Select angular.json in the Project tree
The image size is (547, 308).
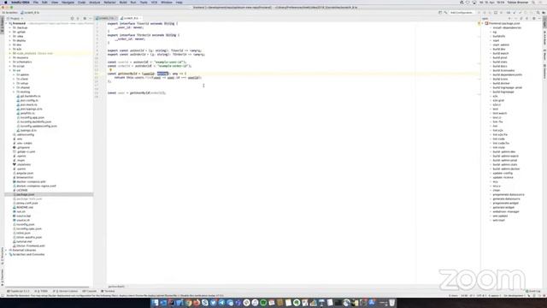[x=25, y=173]
